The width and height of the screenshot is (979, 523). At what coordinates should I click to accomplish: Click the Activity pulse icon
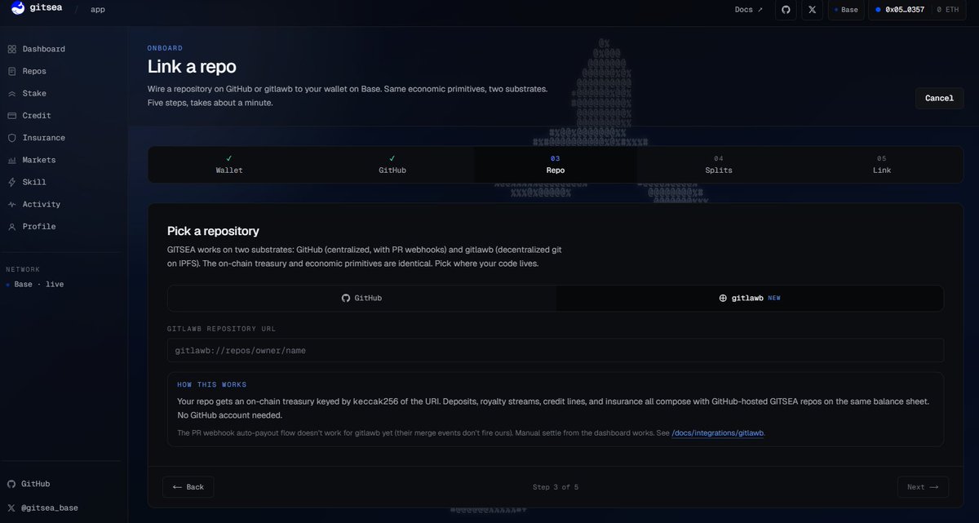click(x=12, y=204)
